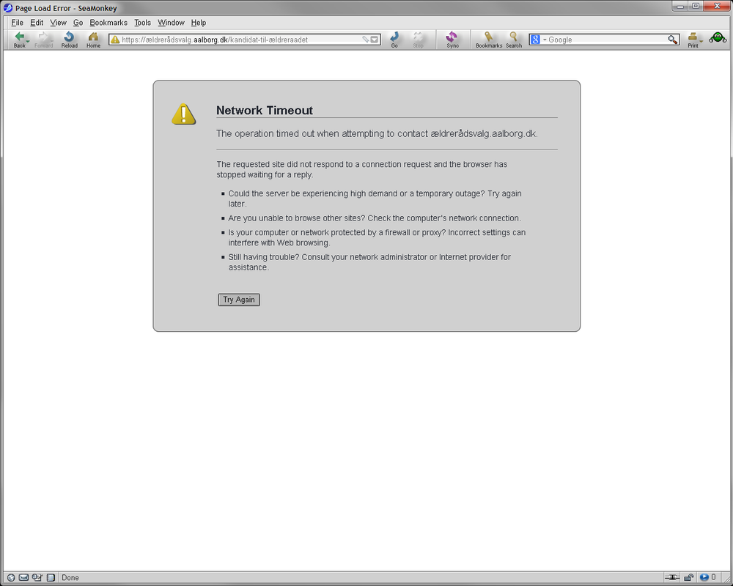Click the yellow warning triangle on error page
The width and height of the screenshot is (733, 586).
[184, 114]
